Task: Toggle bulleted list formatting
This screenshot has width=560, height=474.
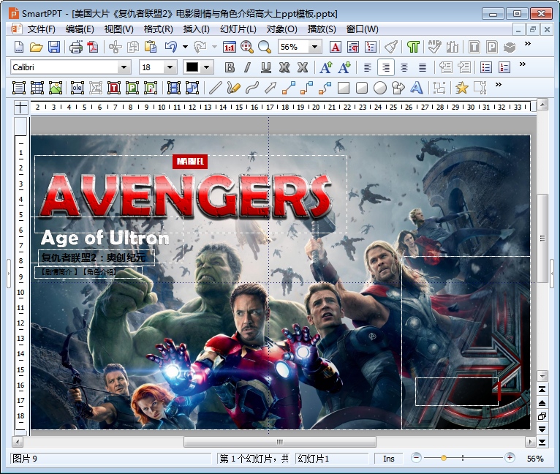Action: (x=486, y=67)
